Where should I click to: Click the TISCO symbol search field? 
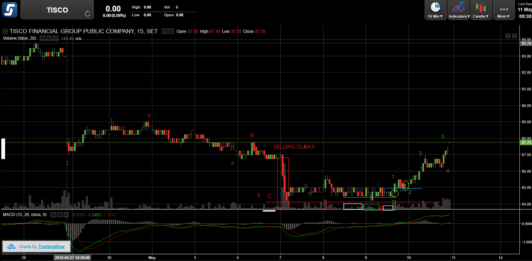coord(58,10)
